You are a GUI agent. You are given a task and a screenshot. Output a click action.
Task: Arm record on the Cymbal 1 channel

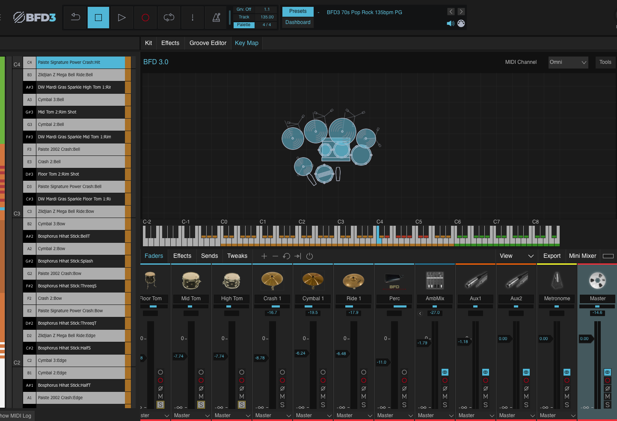pos(323,380)
